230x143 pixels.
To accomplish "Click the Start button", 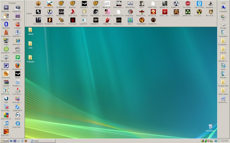I will [x=4, y=141].
